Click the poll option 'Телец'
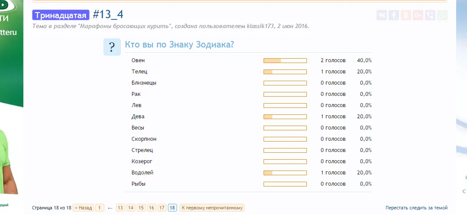Viewport: 467px width, 215px height. click(139, 72)
